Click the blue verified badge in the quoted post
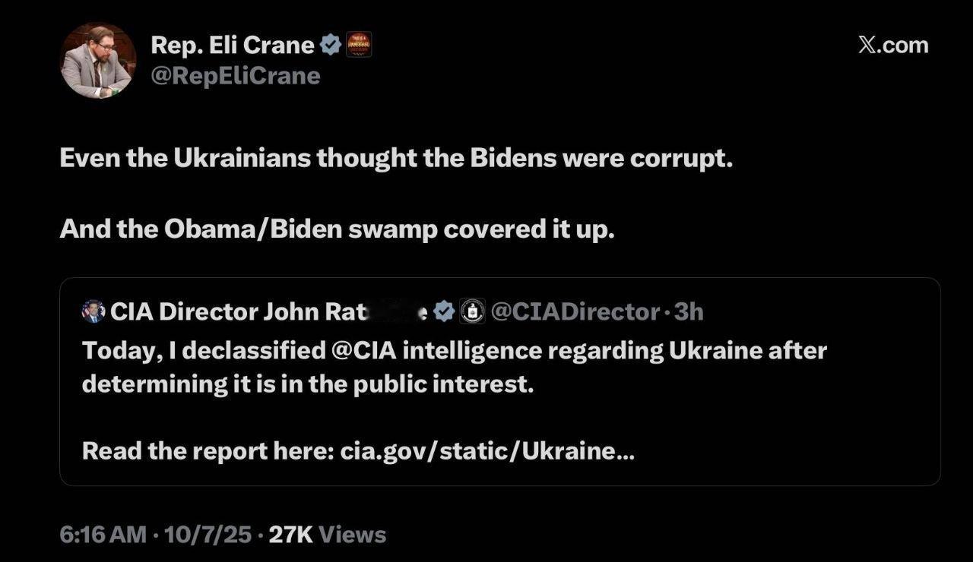 (445, 311)
